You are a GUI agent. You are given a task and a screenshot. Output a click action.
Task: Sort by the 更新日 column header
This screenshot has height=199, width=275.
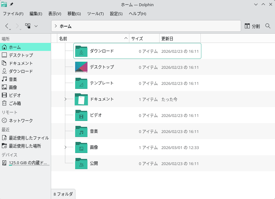(x=168, y=39)
